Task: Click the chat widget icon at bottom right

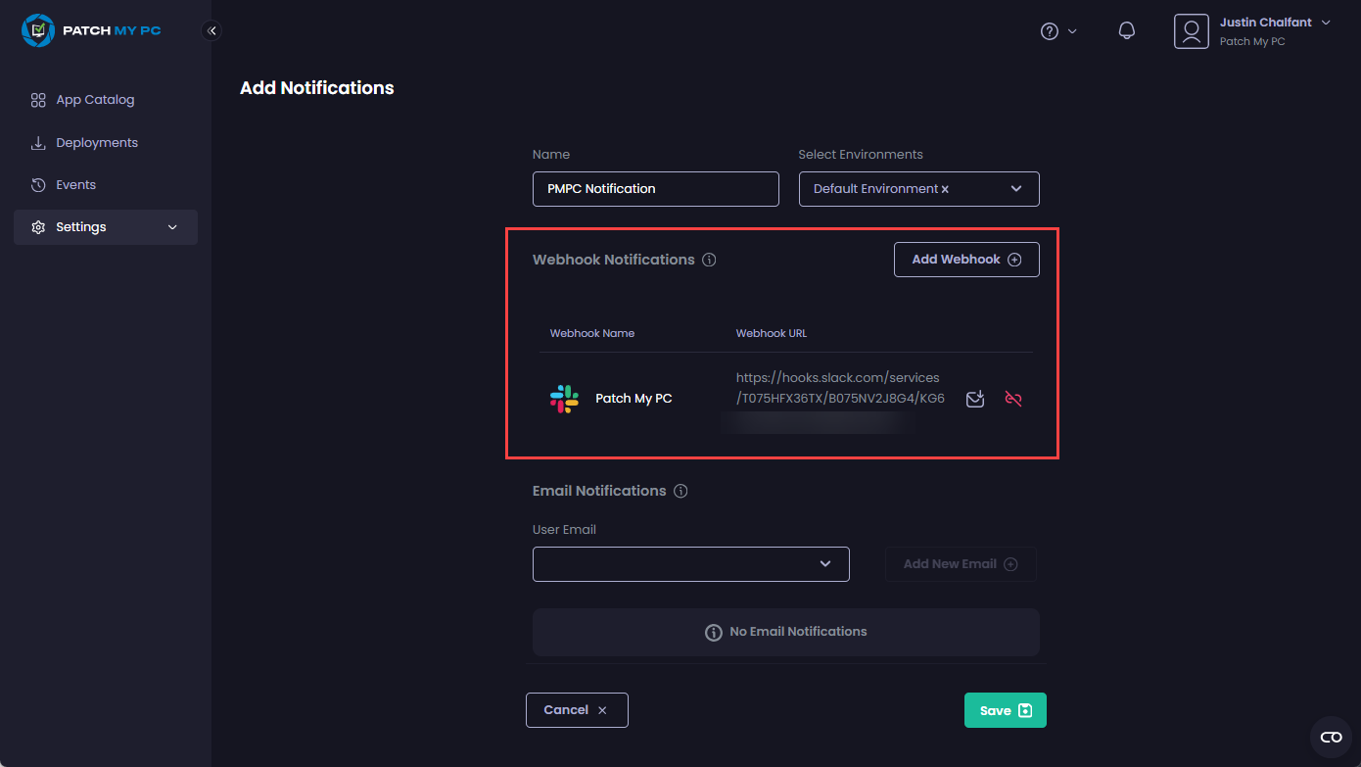Action: tap(1331, 737)
